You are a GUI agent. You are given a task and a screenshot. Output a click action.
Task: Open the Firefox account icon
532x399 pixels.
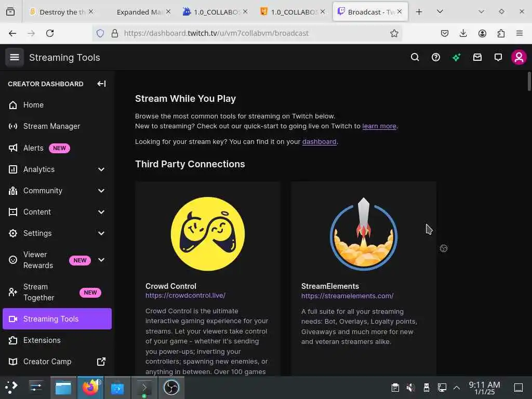[x=482, y=33]
